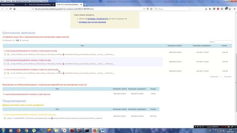Viewport: 237px width, 133px height.
Task: Open the Firefox library icon
Action: [210, 9]
